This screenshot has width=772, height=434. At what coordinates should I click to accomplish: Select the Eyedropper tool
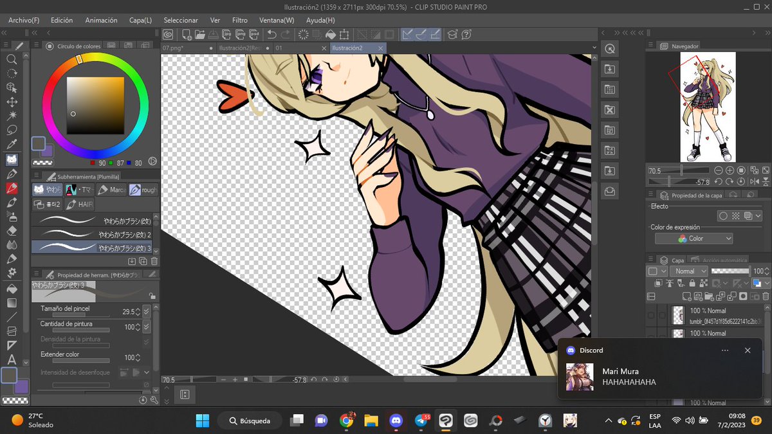(x=12, y=145)
